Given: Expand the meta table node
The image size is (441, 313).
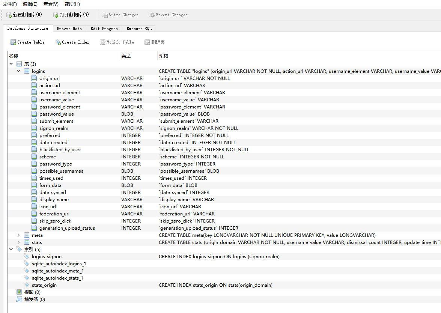Looking at the screenshot, I should [x=19, y=235].
